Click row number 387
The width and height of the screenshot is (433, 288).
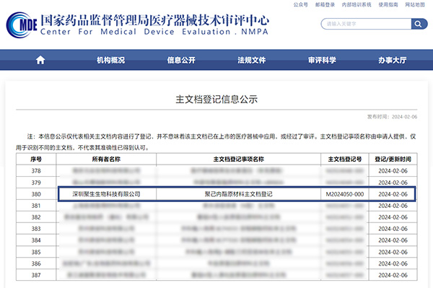[36, 275]
